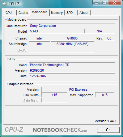Screen dimensions: 123x137
Task: Click the BIOS Brand field Phoenix Technologies
Action: point(72,65)
